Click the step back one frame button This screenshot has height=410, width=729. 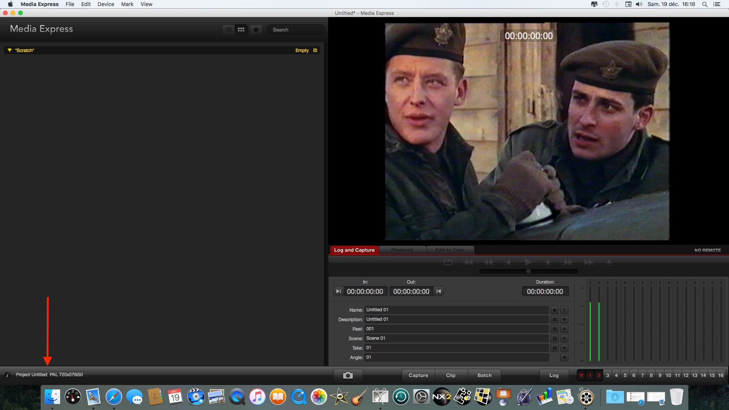tap(508, 262)
